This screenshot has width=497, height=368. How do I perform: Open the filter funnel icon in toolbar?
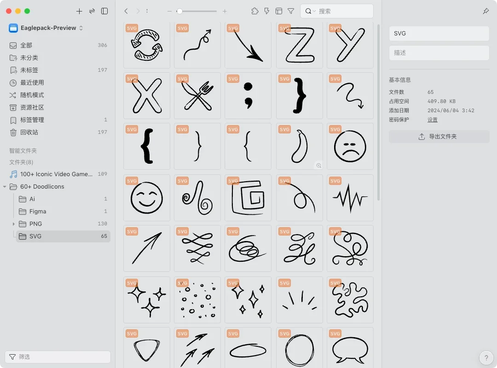(x=291, y=11)
